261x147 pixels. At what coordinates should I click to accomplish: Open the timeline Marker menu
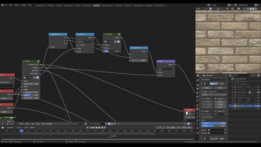(x=32, y=127)
